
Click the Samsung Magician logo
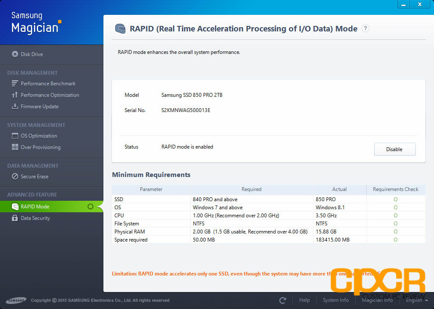pyautogui.click(x=36, y=23)
